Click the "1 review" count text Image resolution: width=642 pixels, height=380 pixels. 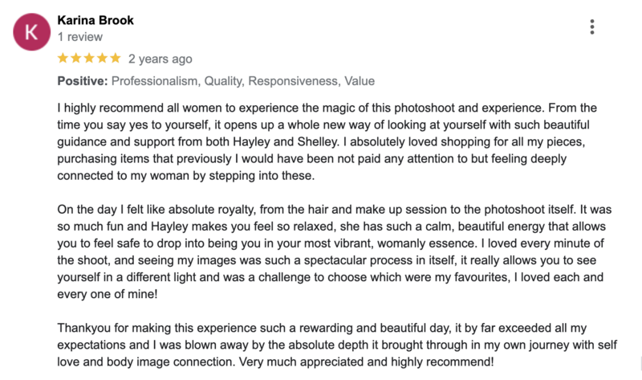click(79, 37)
